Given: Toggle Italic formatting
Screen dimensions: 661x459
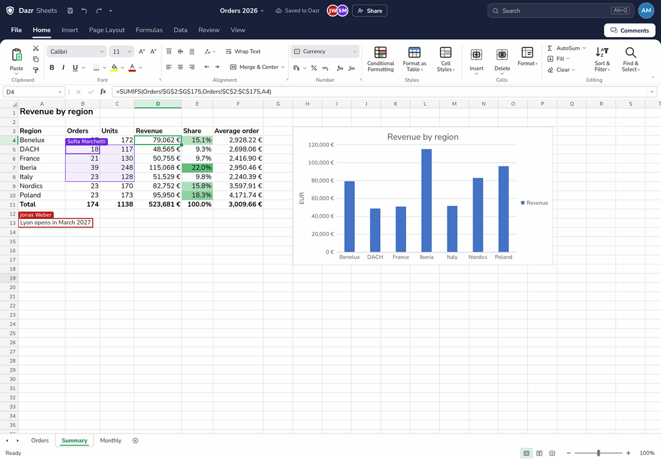Looking at the screenshot, I should coord(63,67).
